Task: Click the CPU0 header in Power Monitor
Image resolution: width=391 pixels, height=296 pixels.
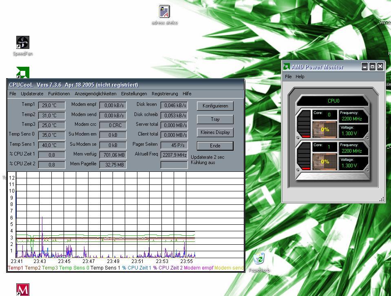Action: tap(334, 101)
